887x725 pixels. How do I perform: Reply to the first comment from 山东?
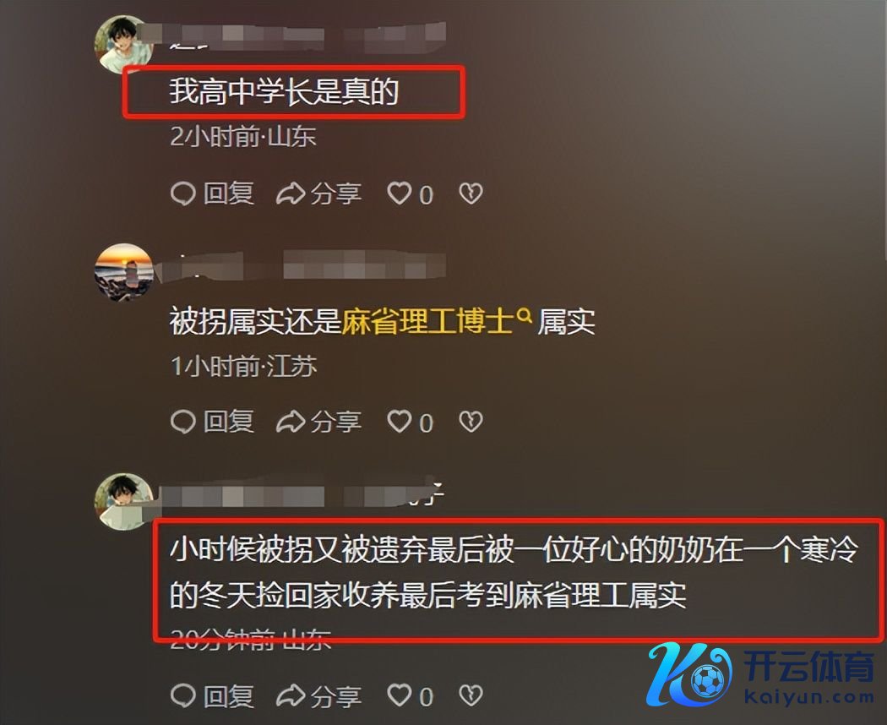click(x=212, y=194)
